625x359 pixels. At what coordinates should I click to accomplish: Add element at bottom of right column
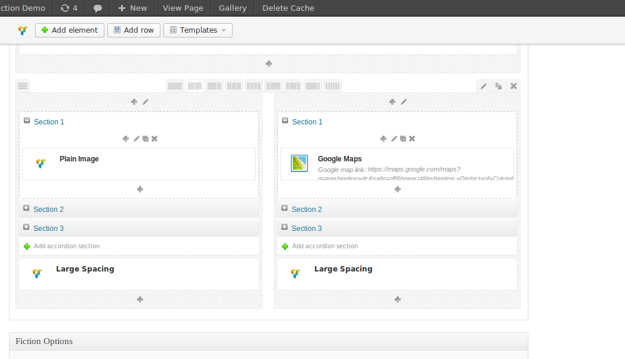coord(398,299)
